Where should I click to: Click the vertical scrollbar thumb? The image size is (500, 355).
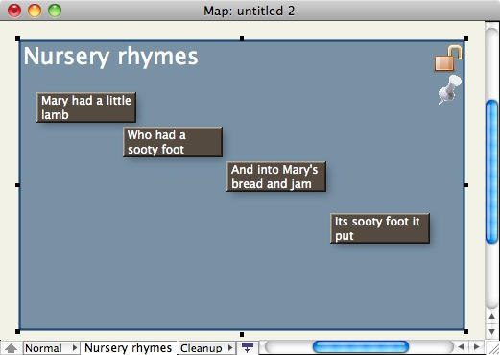[x=491, y=172]
